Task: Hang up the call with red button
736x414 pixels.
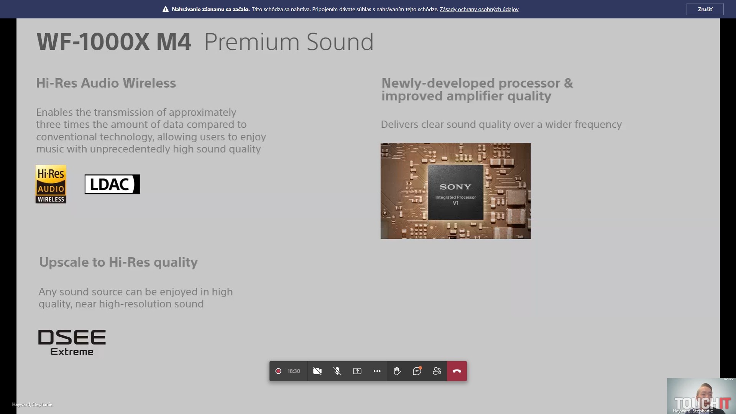Action: coord(457,371)
